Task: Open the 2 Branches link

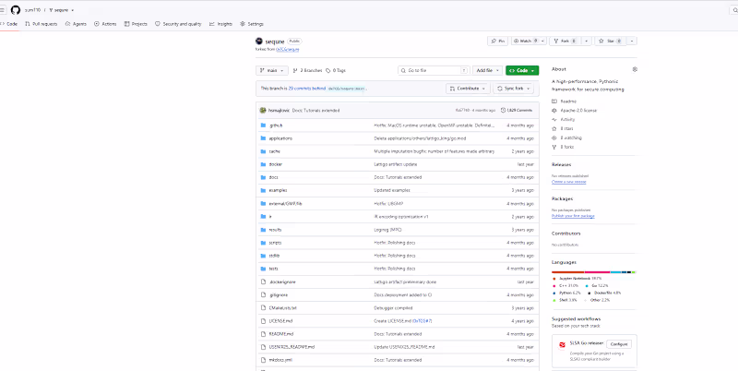Action: pos(307,71)
